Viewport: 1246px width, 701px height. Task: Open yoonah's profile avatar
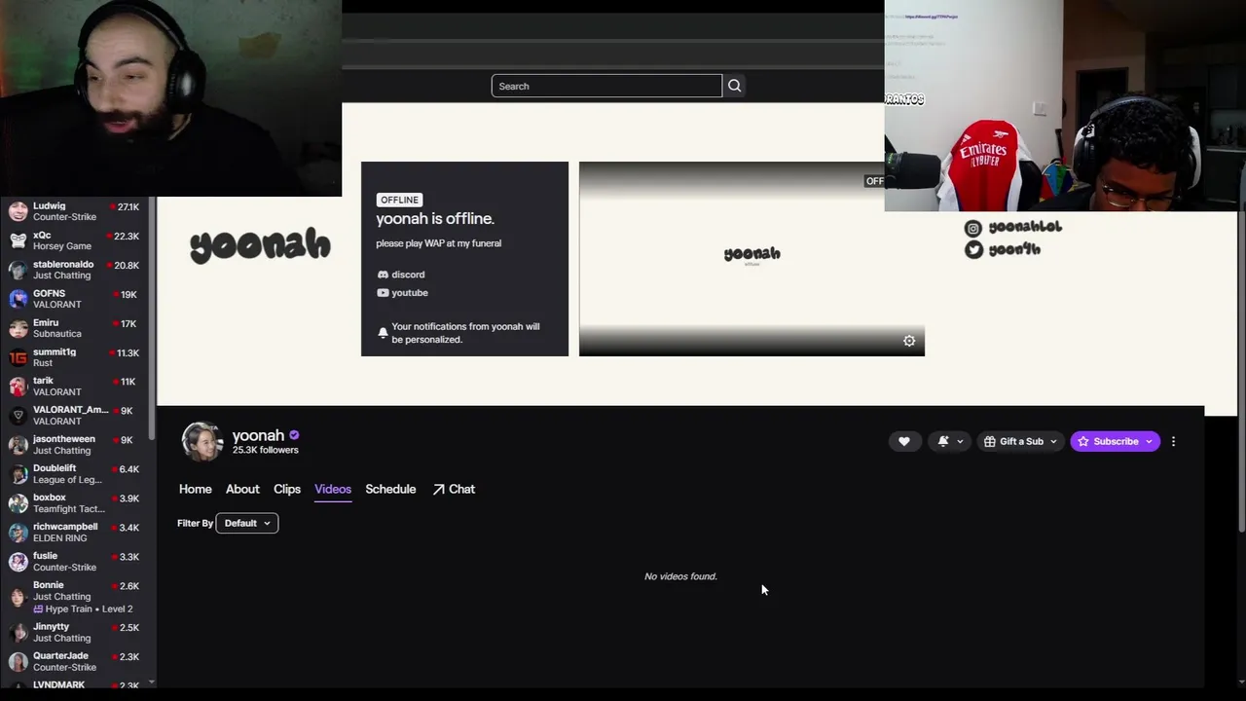pos(202,441)
